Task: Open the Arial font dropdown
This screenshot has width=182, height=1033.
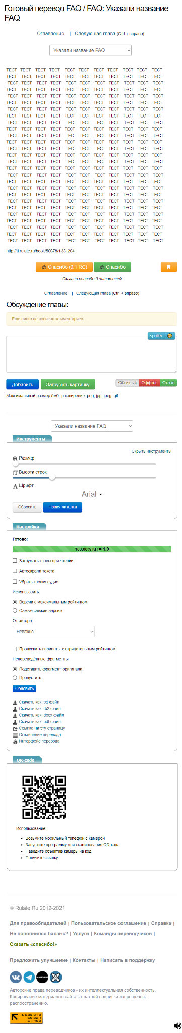Action: pyautogui.click(x=92, y=494)
